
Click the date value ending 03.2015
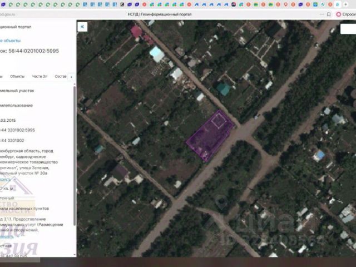point(8,121)
